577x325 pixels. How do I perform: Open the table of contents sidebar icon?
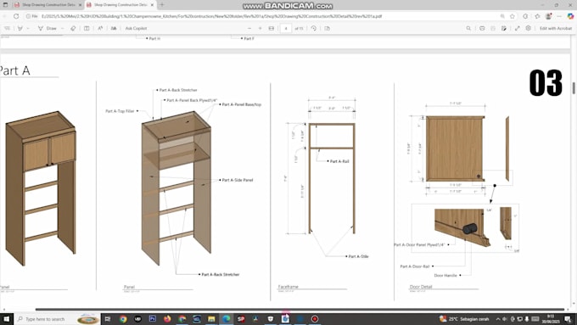(x=7, y=28)
